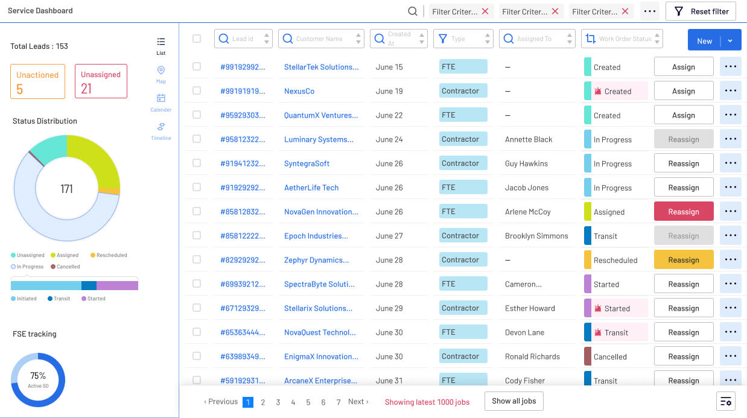747x418 pixels.
Task: Open more options for NovaQuest row
Action: 730,332
